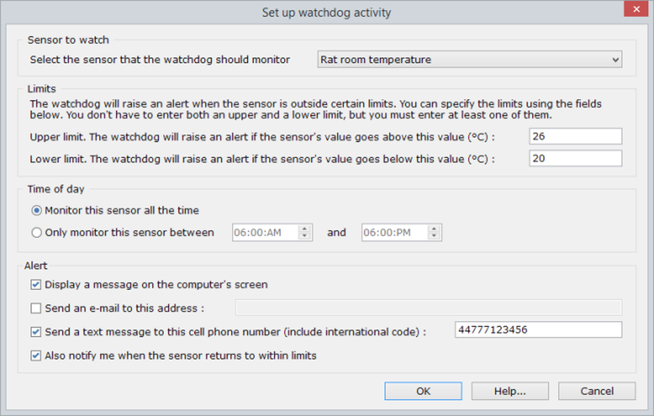Toggle Also notify me when sensor returns

(36, 356)
